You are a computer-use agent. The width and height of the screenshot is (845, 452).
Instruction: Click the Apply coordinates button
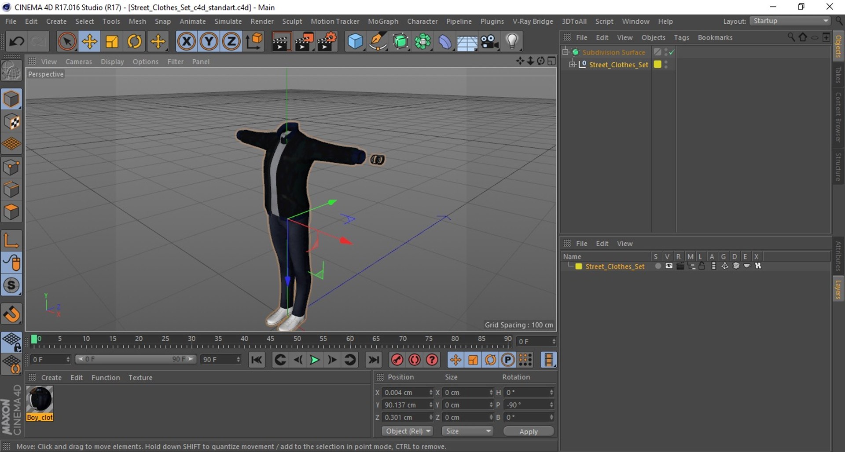point(529,431)
